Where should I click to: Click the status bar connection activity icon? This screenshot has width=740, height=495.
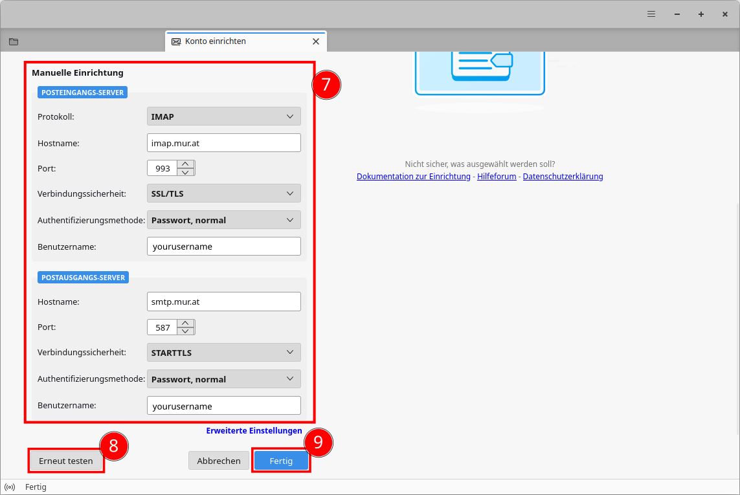pos(10,487)
